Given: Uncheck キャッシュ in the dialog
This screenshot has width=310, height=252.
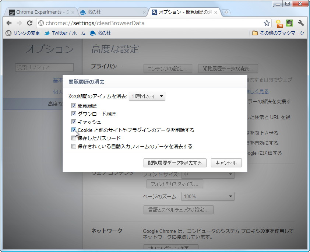Looking at the screenshot, I should point(74,122).
